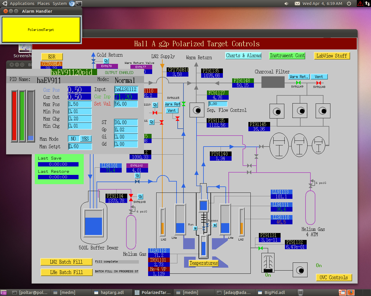Toggle Warm Ret. above SV91149
This screenshot has height=296, width=371.
coord(299,77)
